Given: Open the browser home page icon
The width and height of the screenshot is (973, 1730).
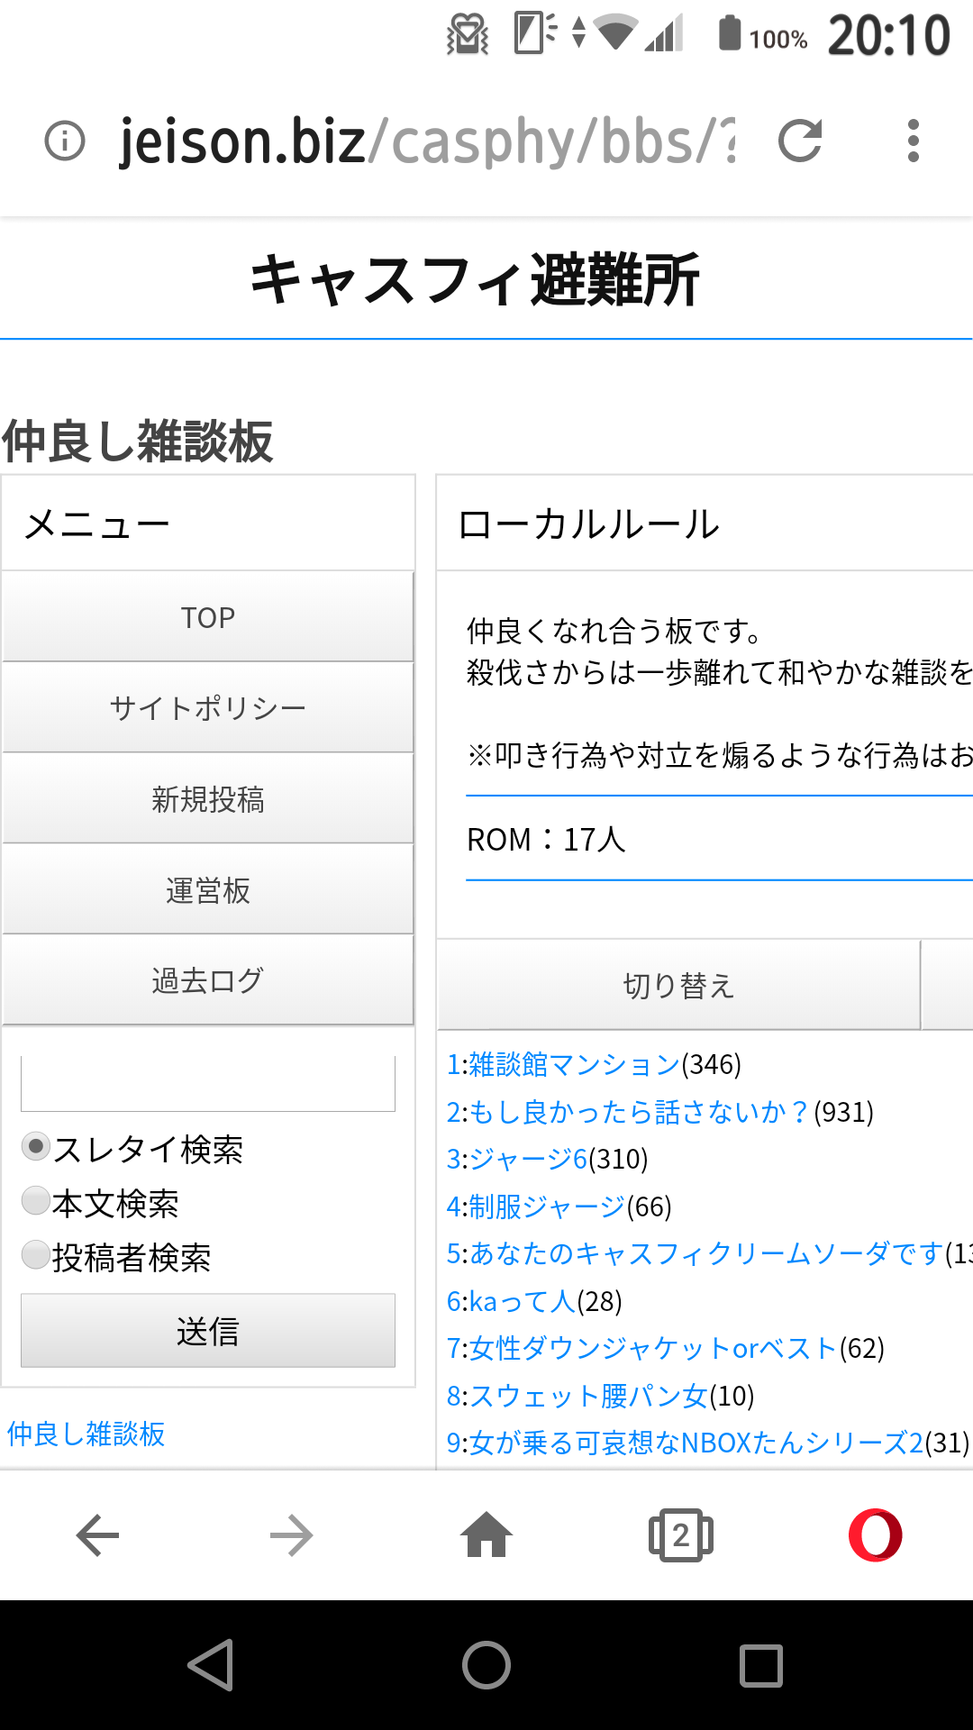Looking at the screenshot, I should (x=486, y=1535).
